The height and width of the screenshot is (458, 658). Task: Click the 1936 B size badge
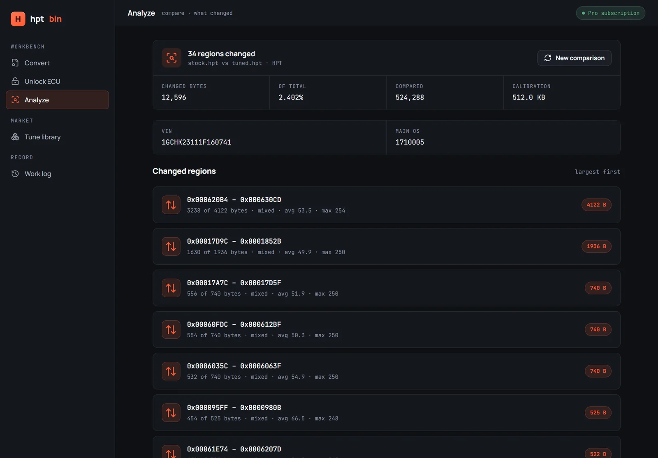click(x=596, y=246)
